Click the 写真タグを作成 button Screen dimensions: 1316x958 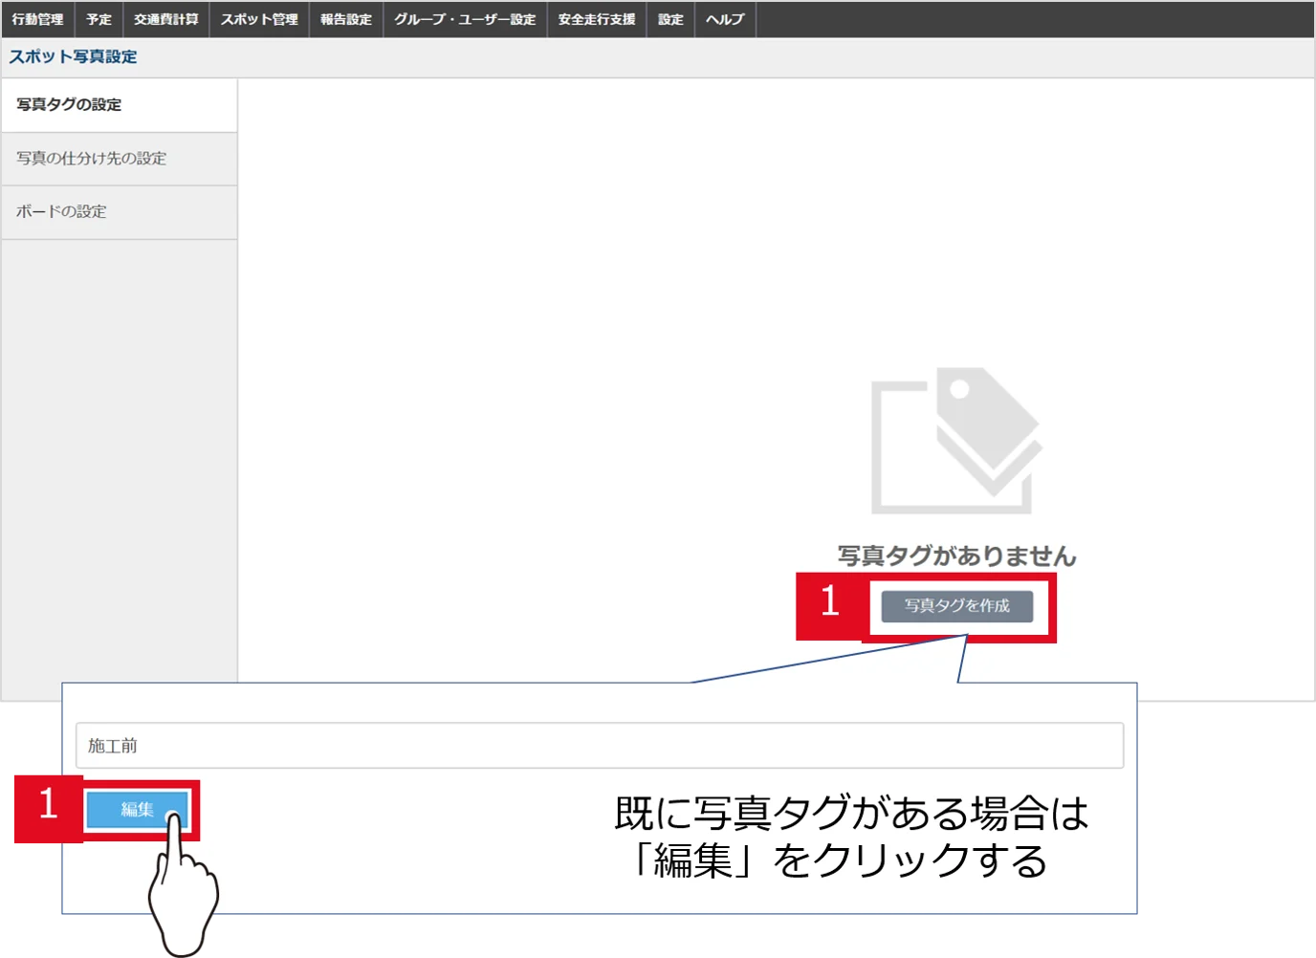[x=956, y=606]
